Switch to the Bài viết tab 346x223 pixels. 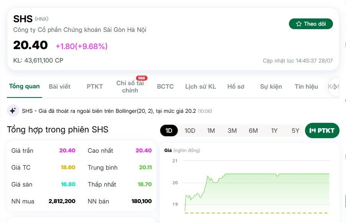(59, 86)
